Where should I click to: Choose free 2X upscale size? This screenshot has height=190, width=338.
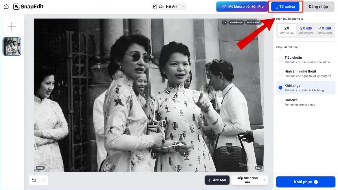[x=287, y=30]
